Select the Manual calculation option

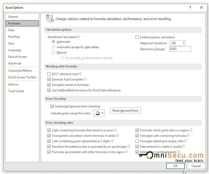click(53, 52)
